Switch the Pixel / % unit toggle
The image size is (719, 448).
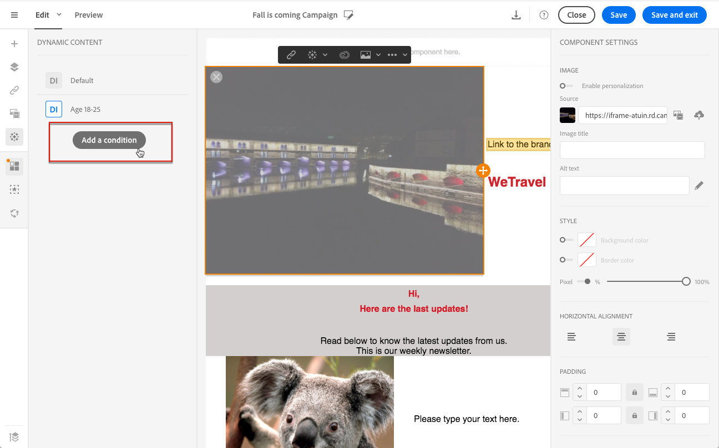[x=584, y=281]
